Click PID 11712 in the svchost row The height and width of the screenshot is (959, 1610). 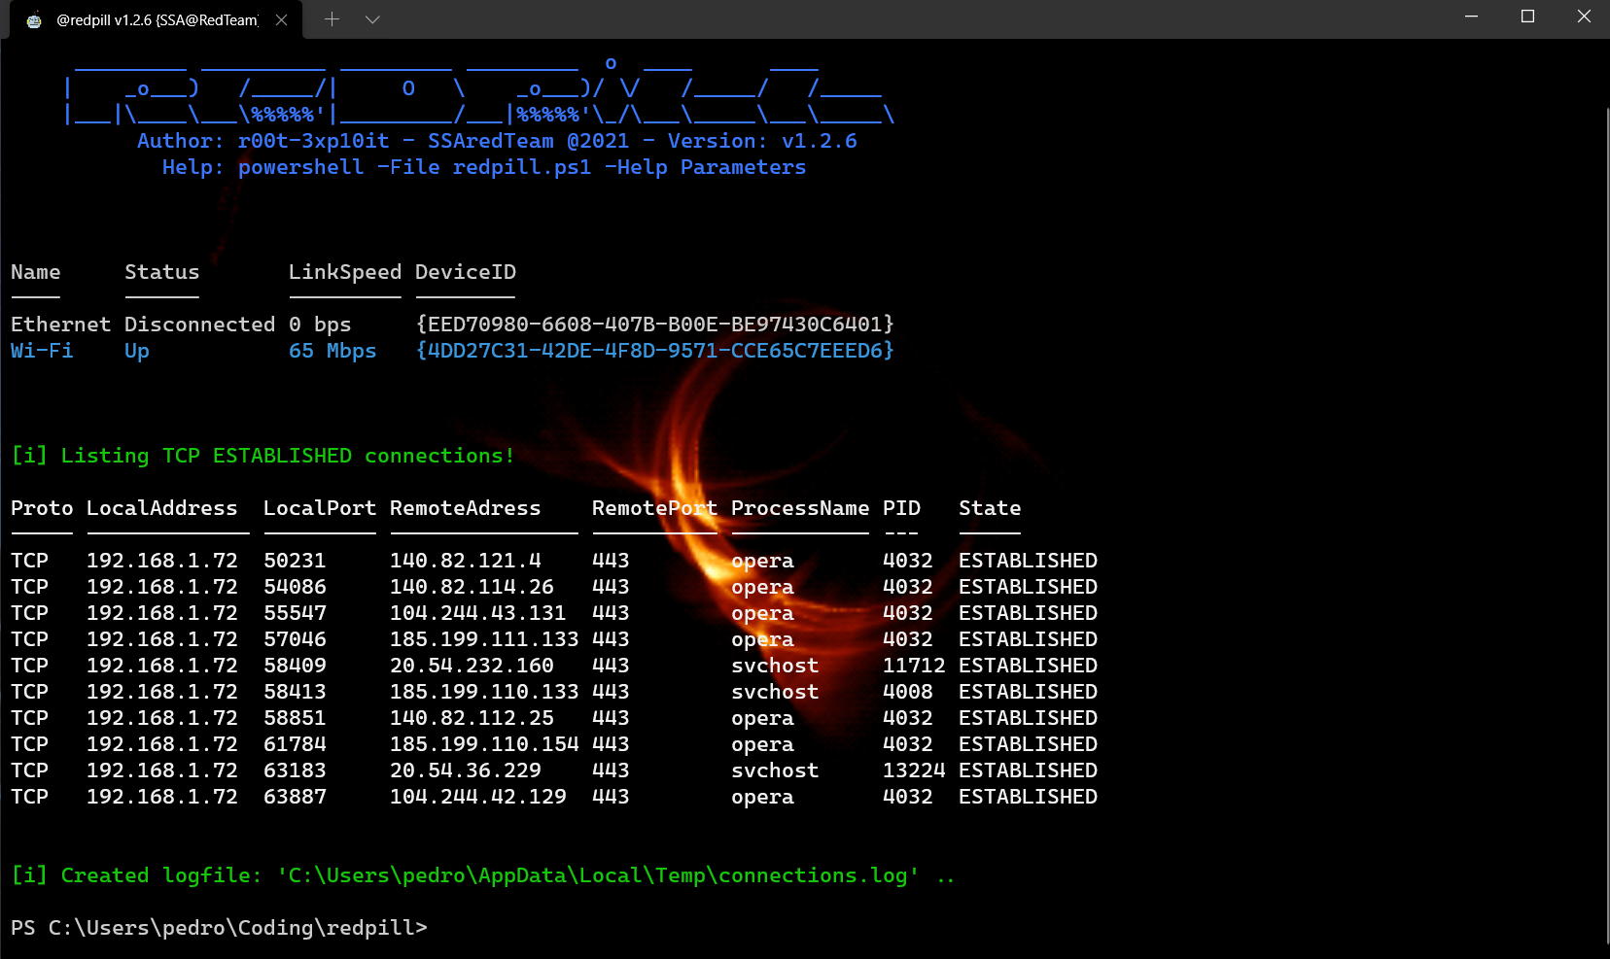[x=914, y=666]
